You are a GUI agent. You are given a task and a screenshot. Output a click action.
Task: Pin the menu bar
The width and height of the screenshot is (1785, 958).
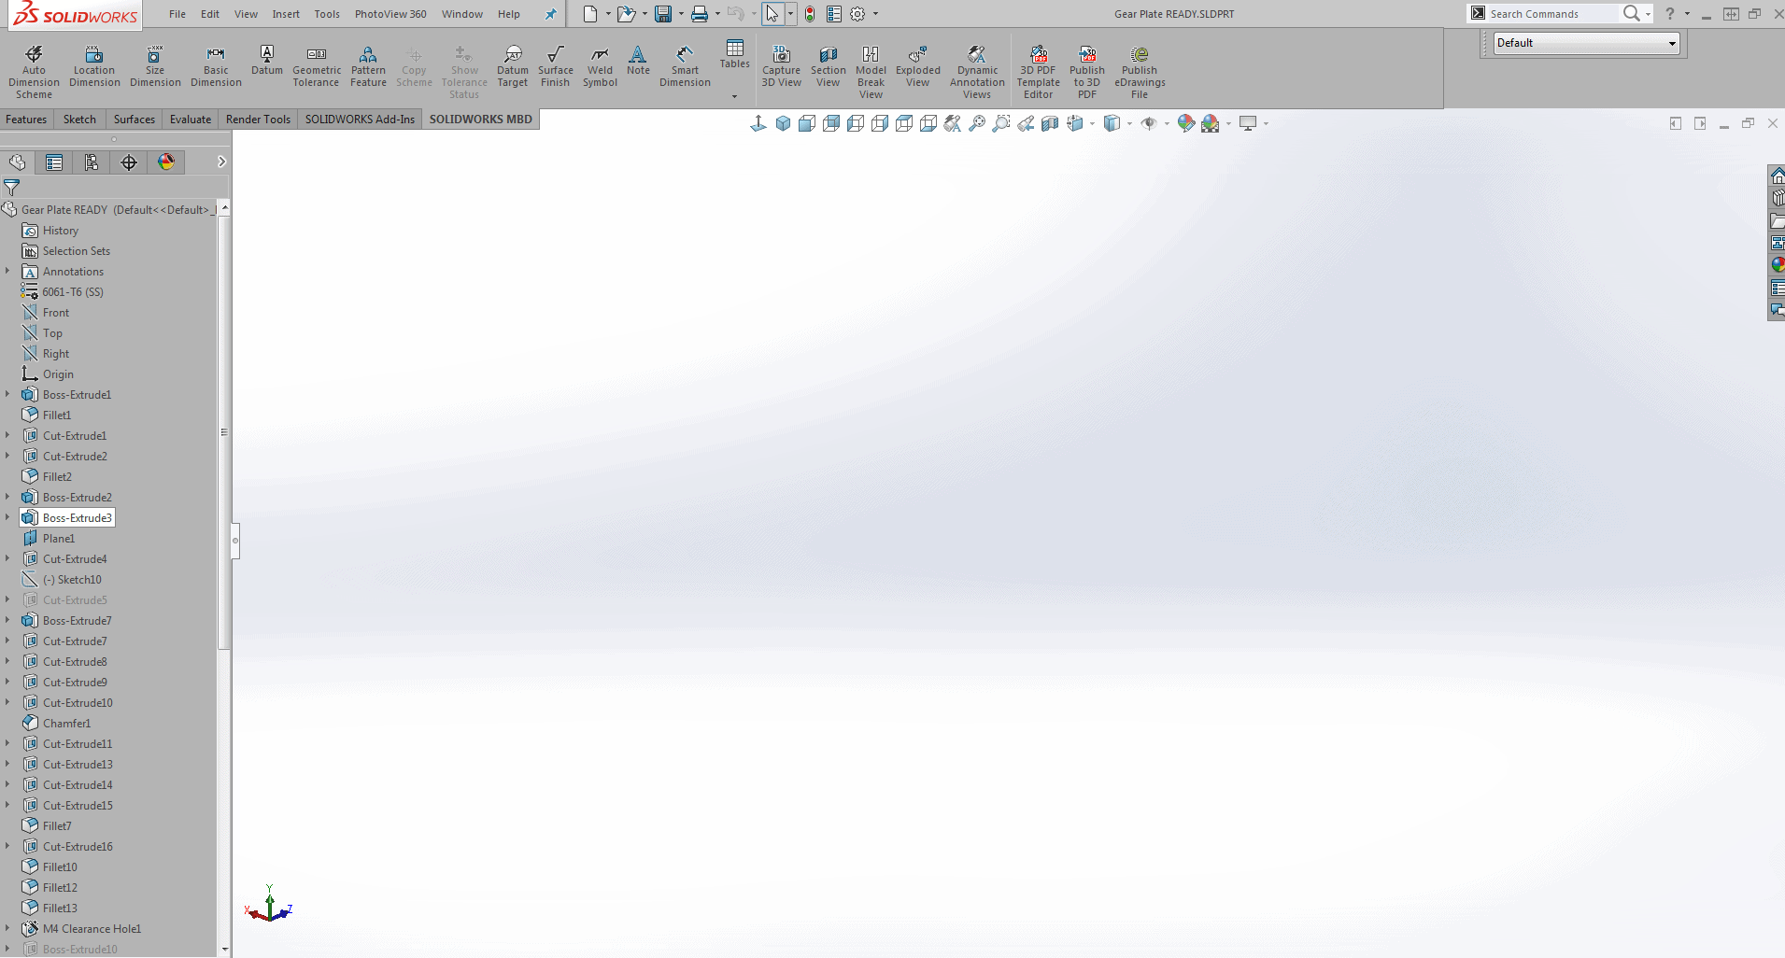(x=550, y=14)
